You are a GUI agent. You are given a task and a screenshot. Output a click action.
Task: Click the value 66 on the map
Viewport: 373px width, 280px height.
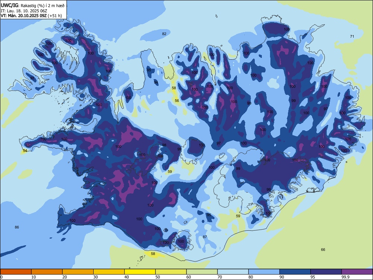(x=323, y=249)
